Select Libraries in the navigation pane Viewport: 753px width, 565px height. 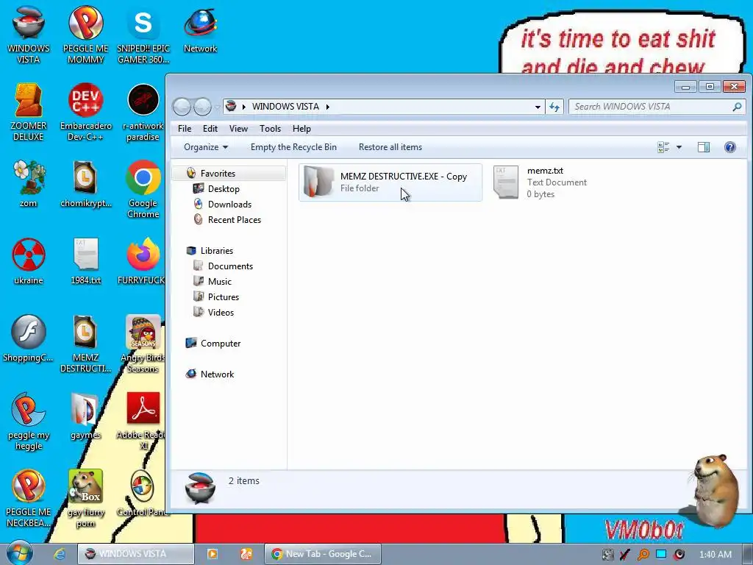point(217,251)
